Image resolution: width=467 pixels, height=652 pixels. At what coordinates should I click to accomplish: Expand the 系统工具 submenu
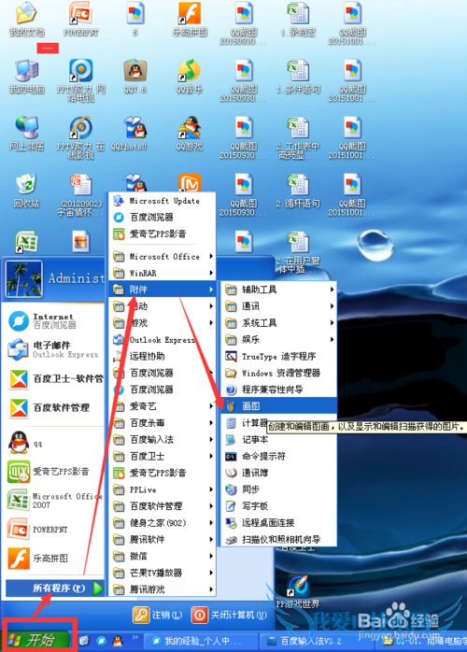coord(278,322)
